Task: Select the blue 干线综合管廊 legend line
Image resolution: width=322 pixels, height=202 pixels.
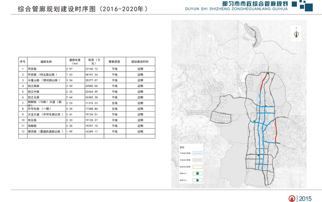Action: (x=197, y=153)
